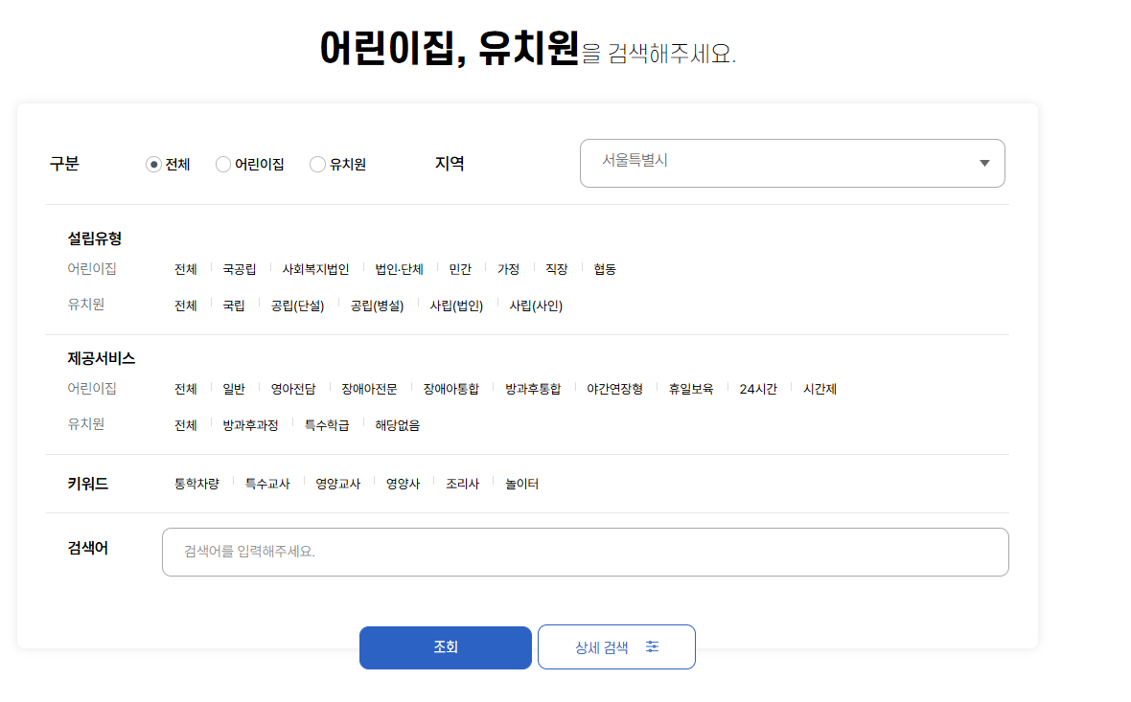Click the blue 조회 search button
The height and width of the screenshot is (702, 1131).
point(445,647)
